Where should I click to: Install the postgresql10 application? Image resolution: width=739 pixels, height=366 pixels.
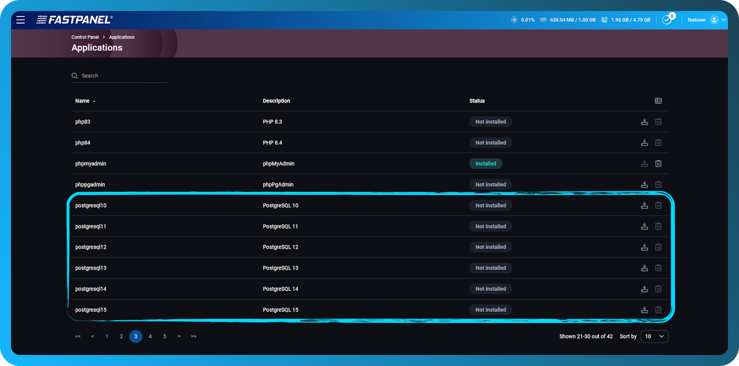point(644,204)
